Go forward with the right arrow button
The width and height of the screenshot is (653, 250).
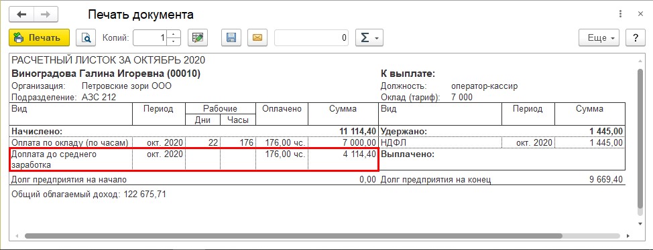(46, 15)
